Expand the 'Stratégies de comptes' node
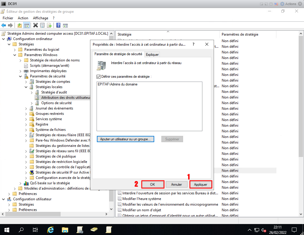304x235 pixels. [26, 82]
